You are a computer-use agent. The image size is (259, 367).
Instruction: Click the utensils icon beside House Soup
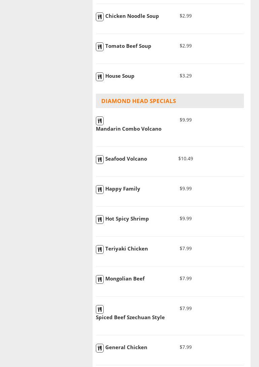(100, 77)
